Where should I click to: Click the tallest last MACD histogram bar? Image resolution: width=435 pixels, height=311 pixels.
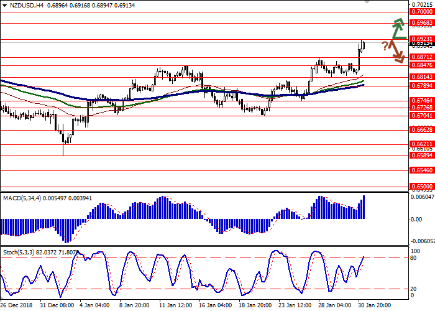(364, 207)
